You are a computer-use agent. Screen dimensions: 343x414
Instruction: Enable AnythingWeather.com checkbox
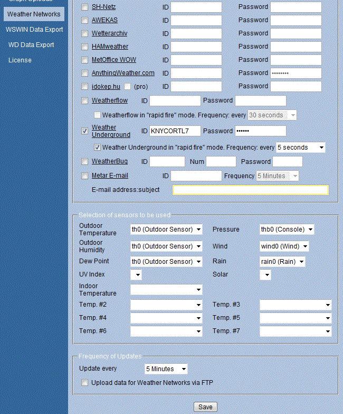84,73
